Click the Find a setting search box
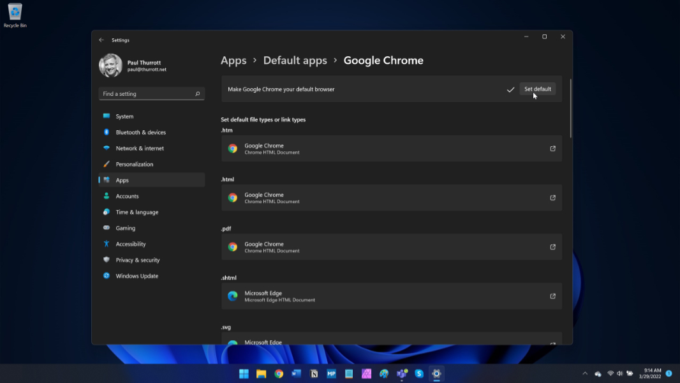Image resolution: width=680 pixels, height=383 pixels. pyautogui.click(x=151, y=94)
